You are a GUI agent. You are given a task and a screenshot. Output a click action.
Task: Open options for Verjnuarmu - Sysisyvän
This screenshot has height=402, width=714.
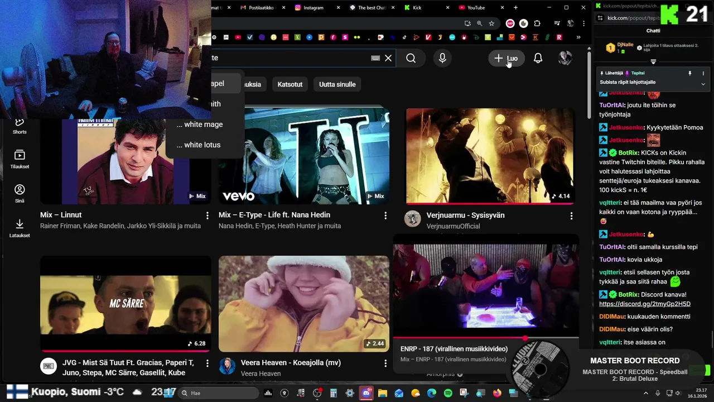coord(571,216)
